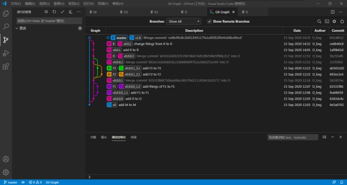347x185 pixels.
Task: Open Run and Debug view
Action: tap(6, 53)
